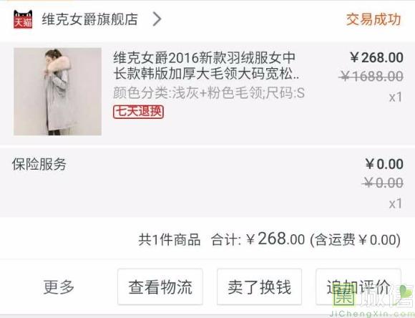The image size is (415, 318).
Task: Select the 颜色分类 浅灰+粉色毛领 spec line
Action: (209, 93)
